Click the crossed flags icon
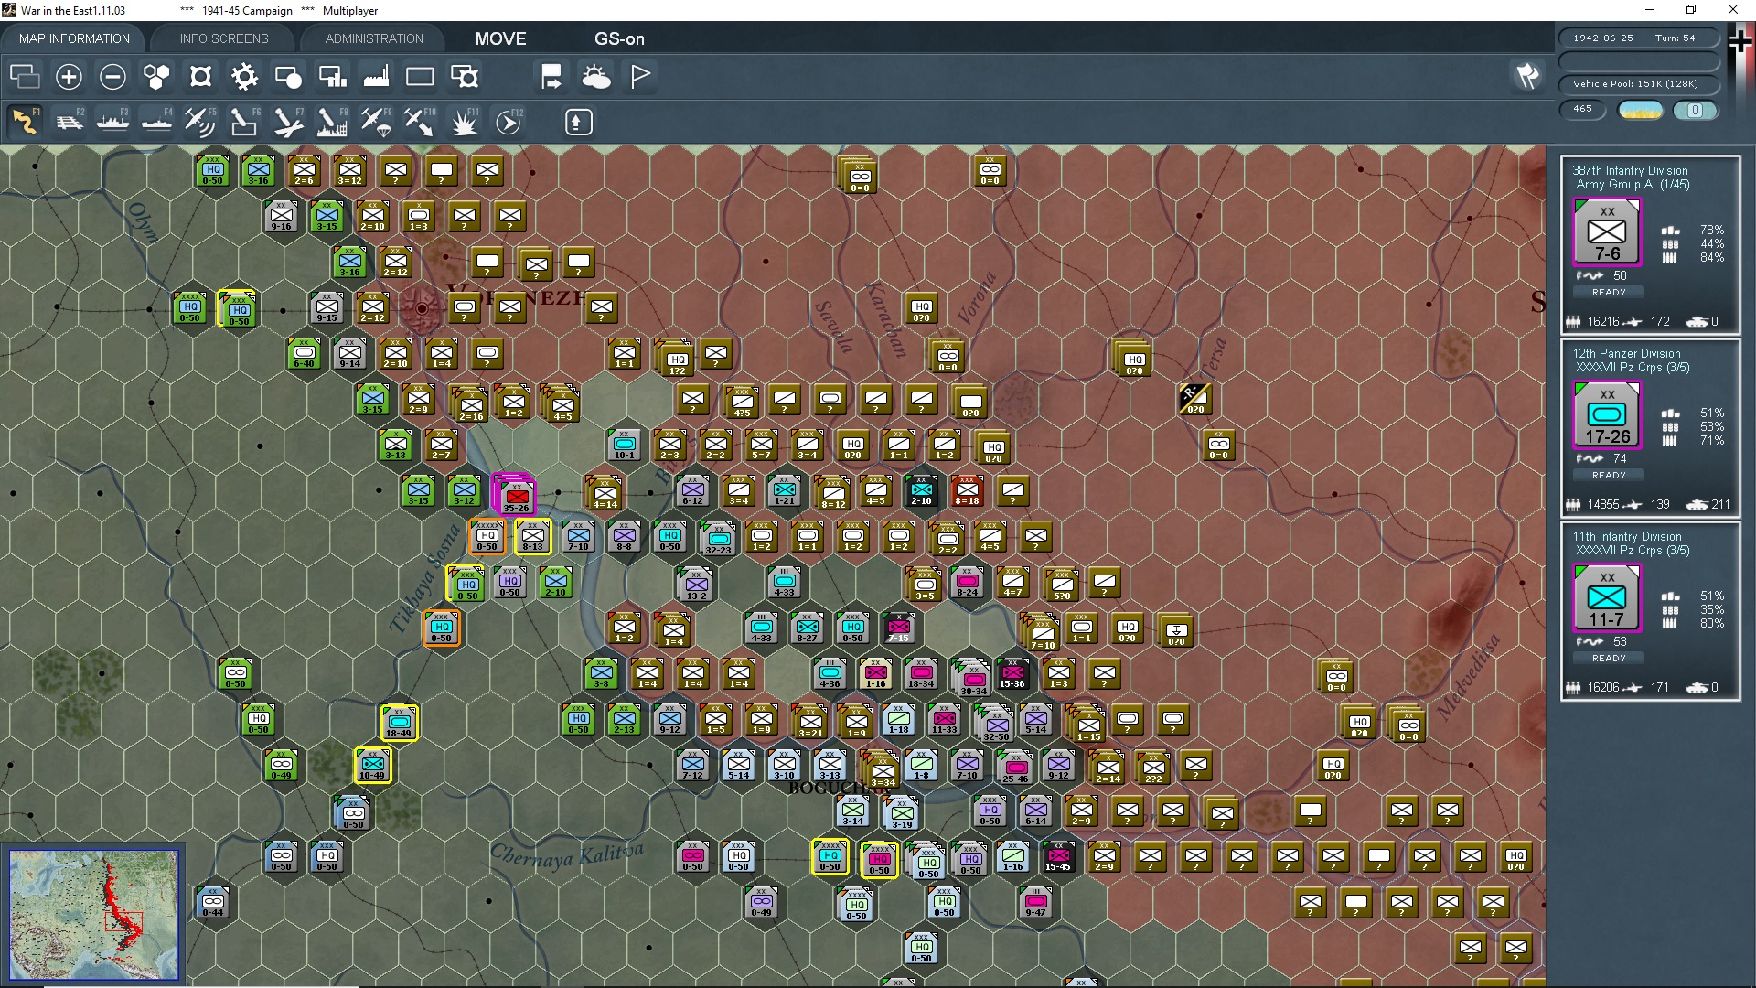The height and width of the screenshot is (988, 1756). 1527,76
